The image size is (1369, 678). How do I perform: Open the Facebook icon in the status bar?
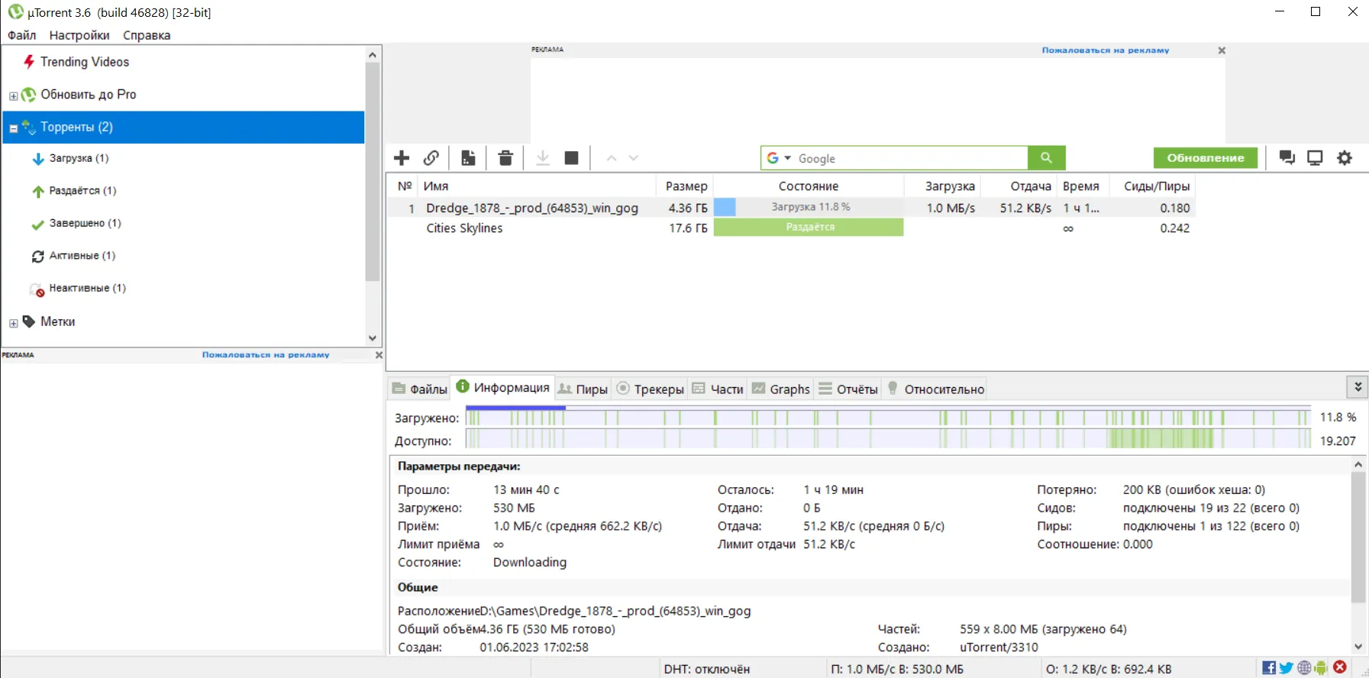coord(1269,668)
